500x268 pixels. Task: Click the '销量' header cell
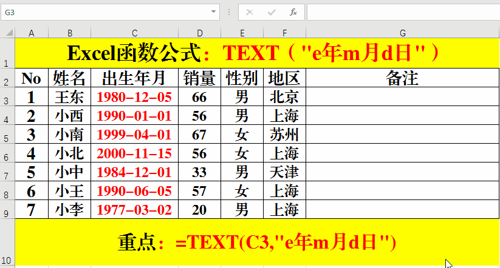[x=200, y=78]
